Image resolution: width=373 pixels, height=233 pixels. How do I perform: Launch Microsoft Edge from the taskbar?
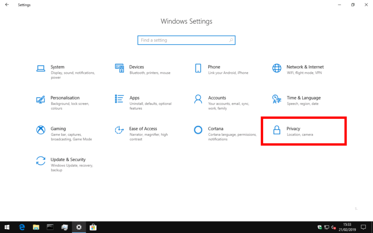point(22,227)
